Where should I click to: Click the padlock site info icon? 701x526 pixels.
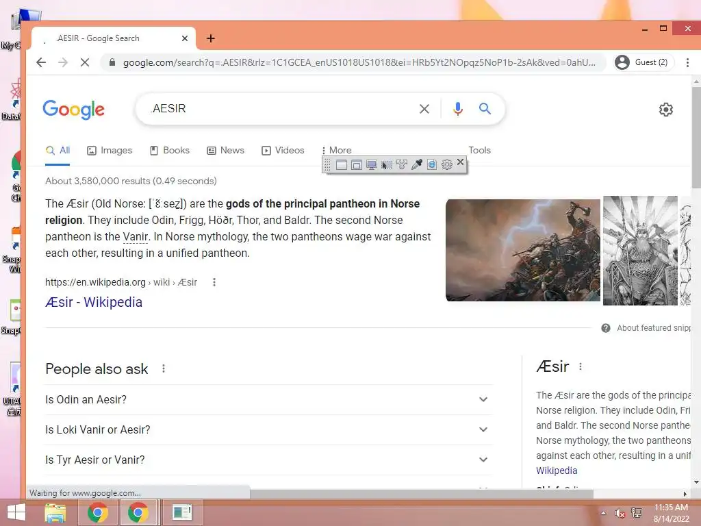[112, 62]
